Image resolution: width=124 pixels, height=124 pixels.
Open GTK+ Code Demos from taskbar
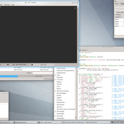[50, 122]
